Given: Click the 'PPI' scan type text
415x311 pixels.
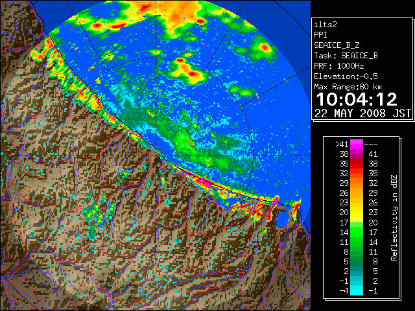Looking at the screenshot, I should click(x=320, y=35).
